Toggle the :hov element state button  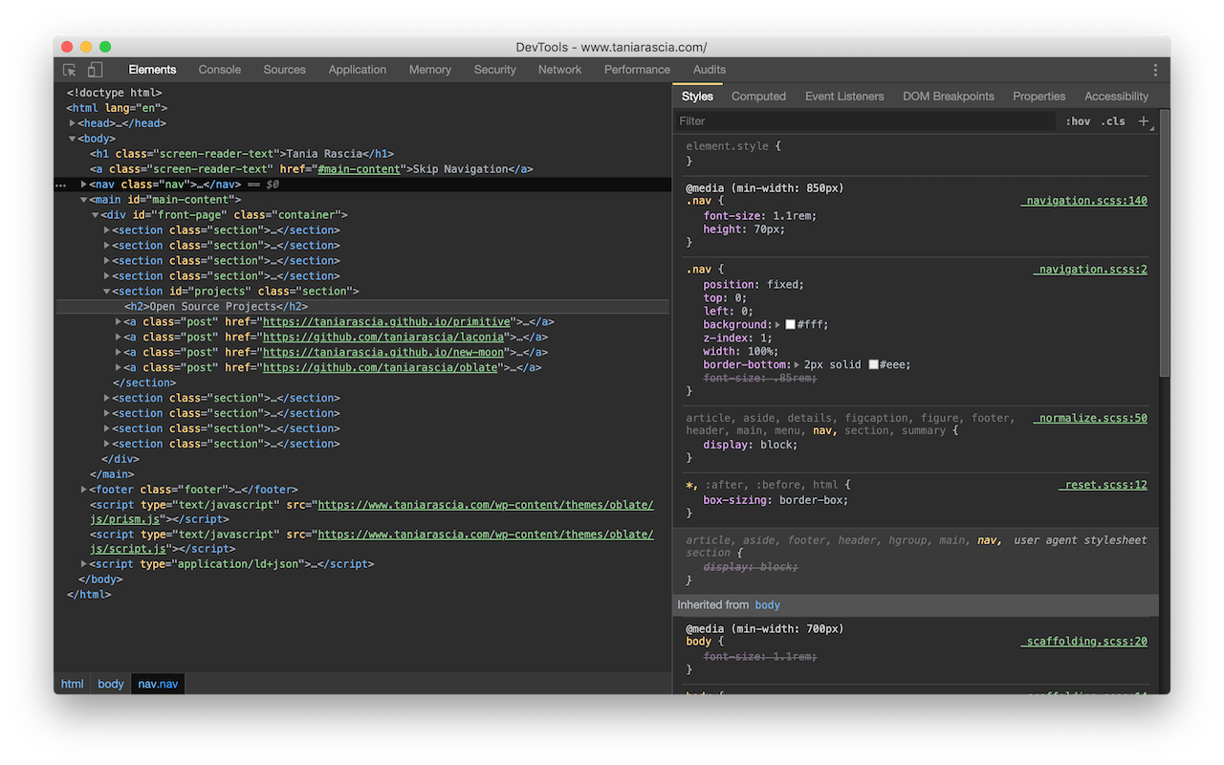[x=1078, y=121]
